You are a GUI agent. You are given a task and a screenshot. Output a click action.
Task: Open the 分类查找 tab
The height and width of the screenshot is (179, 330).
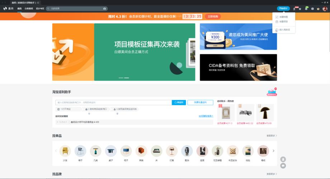pos(29,9)
